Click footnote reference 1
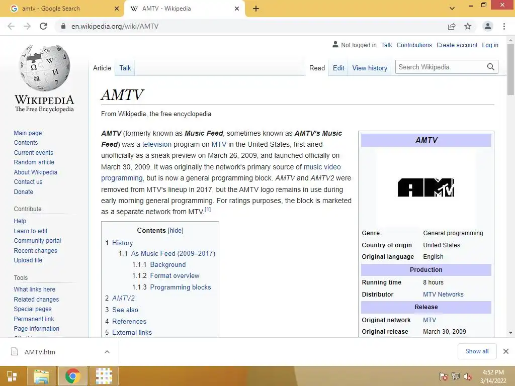Image resolution: width=515 pixels, height=386 pixels. (x=208, y=210)
